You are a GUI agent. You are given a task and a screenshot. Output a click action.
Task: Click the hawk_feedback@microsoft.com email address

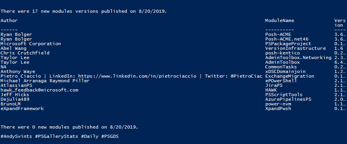[x=39, y=90]
